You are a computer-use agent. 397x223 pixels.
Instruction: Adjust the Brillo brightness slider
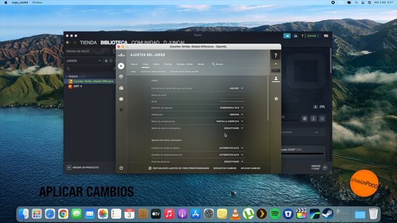pos(232,102)
